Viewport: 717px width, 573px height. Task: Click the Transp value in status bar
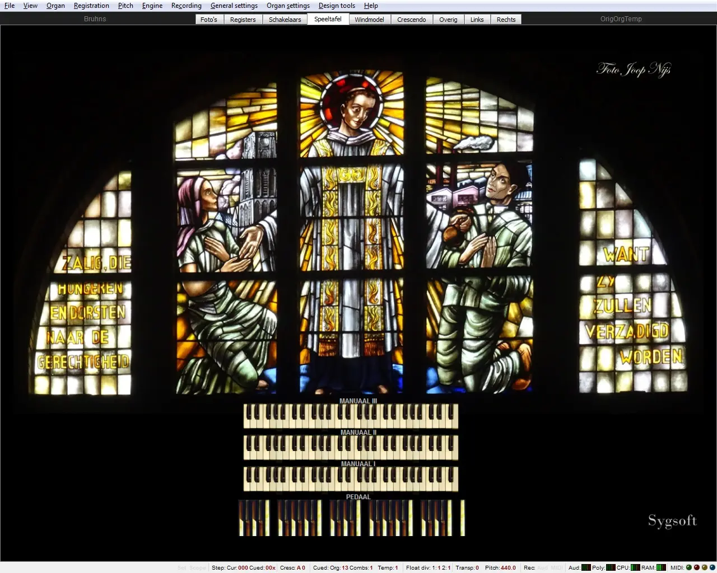click(477, 567)
